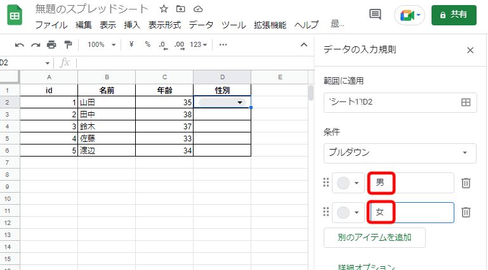488x270 pixels.
Task: Click the vertical sheet scrollbar
Action: (310, 93)
